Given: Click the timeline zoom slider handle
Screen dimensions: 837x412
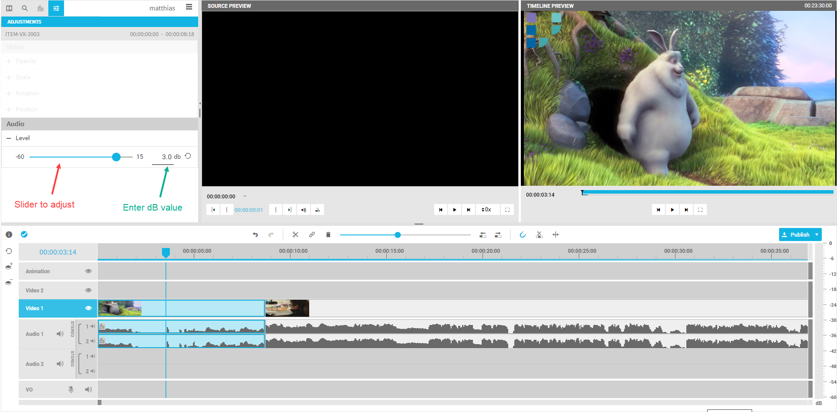Looking at the screenshot, I should (x=398, y=235).
